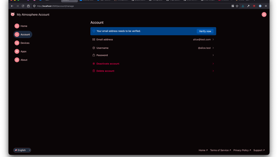Open Devices in the sidebar
The height and width of the screenshot is (157, 278).
tap(22, 43)
